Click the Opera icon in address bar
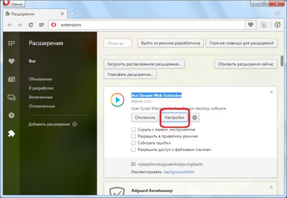 click(x=54, y=25)
